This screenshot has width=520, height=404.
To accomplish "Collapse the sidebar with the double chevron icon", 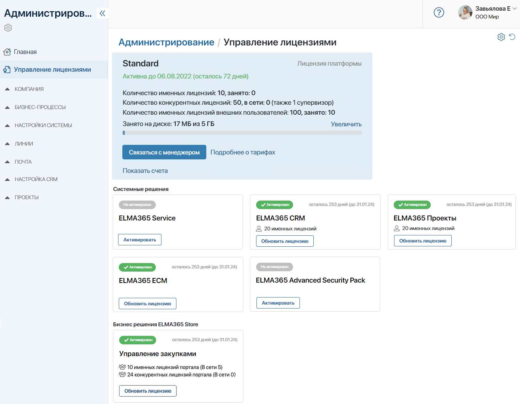I will point(102,13).
